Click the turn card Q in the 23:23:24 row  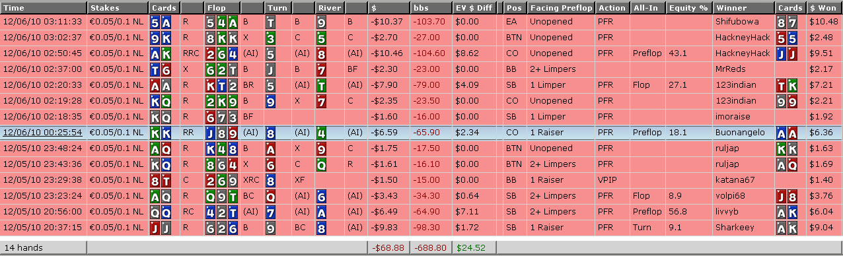tap(270, 196)
